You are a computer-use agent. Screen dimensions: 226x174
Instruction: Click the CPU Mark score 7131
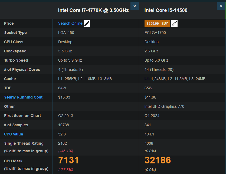tap(69, 160)
